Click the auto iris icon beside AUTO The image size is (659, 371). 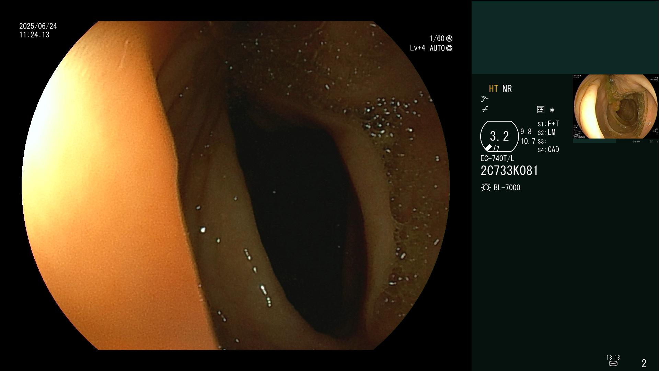pyautogui.click(x=449, y=48)
